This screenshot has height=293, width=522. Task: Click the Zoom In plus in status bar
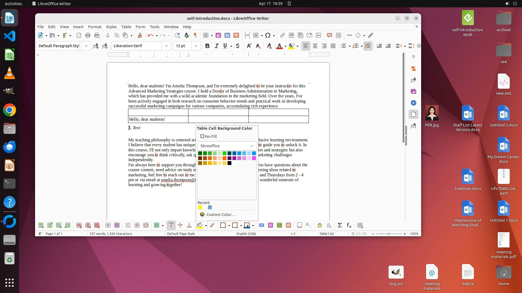click(405, 234)
